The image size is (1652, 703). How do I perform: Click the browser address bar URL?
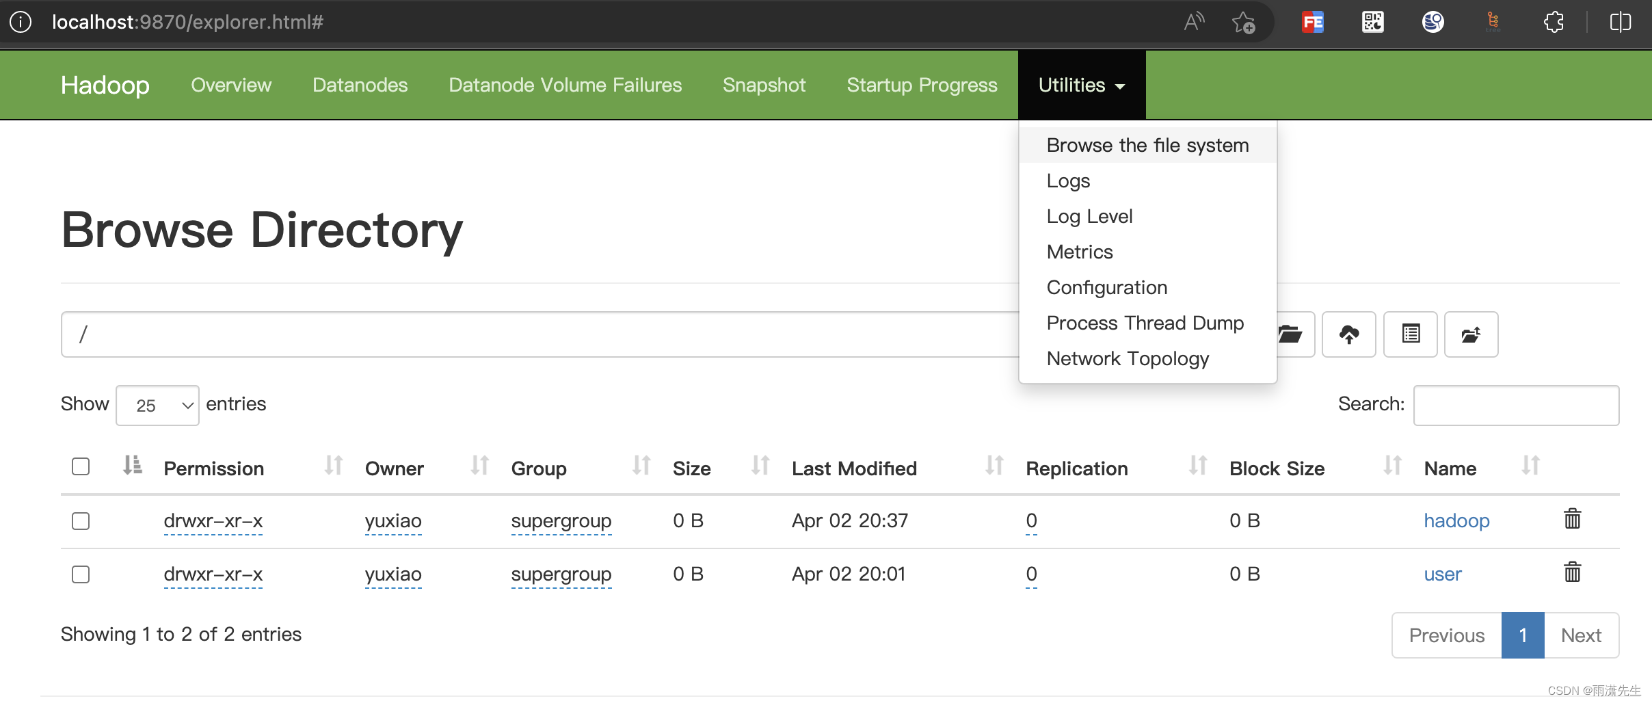click(187, 22)
